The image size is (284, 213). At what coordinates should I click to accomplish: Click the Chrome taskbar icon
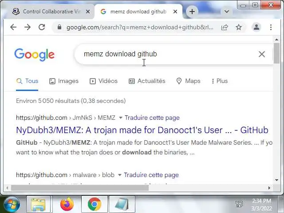click(95, 204)
